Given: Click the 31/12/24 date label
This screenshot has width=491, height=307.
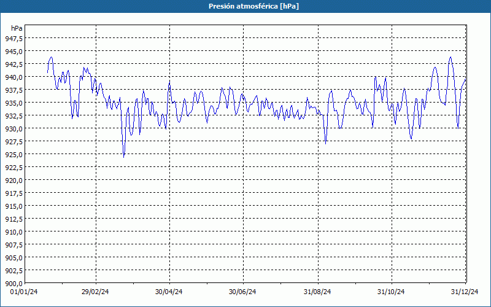Looking at the screenshot, I should click(465, 292).
